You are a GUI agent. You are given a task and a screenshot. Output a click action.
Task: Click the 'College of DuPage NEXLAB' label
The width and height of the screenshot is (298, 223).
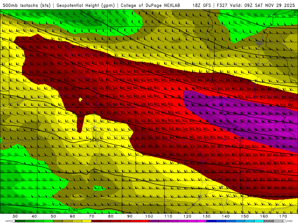pos(150,5)
